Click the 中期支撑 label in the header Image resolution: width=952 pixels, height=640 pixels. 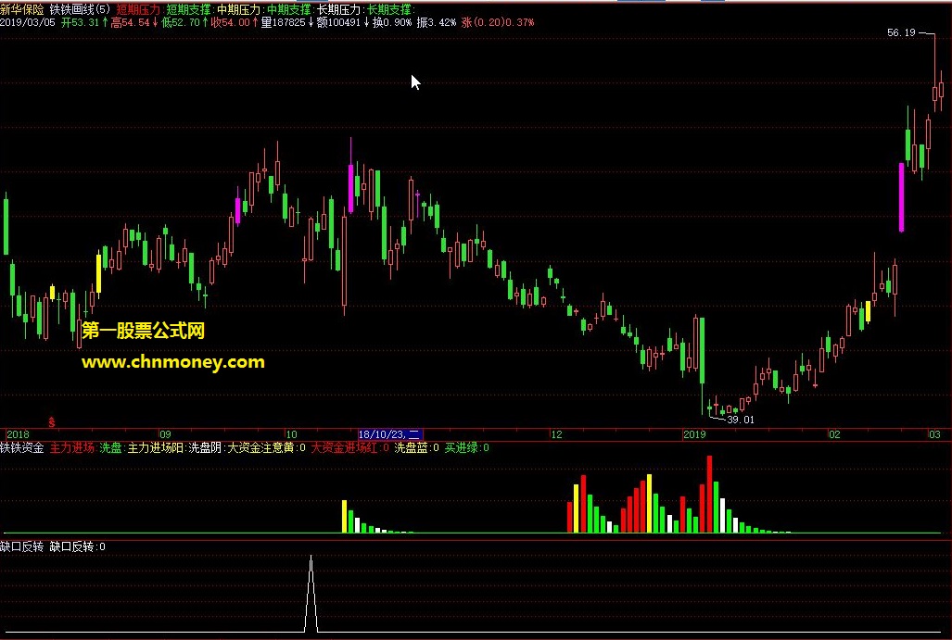[x=289, y=9]
